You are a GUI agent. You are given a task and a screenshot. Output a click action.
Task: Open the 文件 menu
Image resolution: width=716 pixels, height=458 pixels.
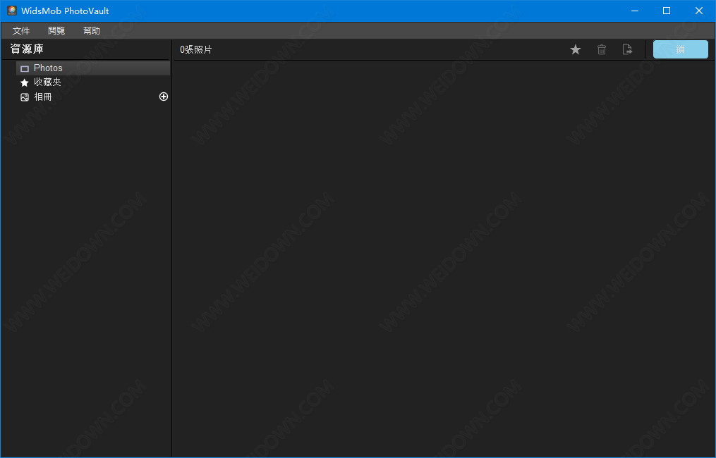(x=21, y=30)
